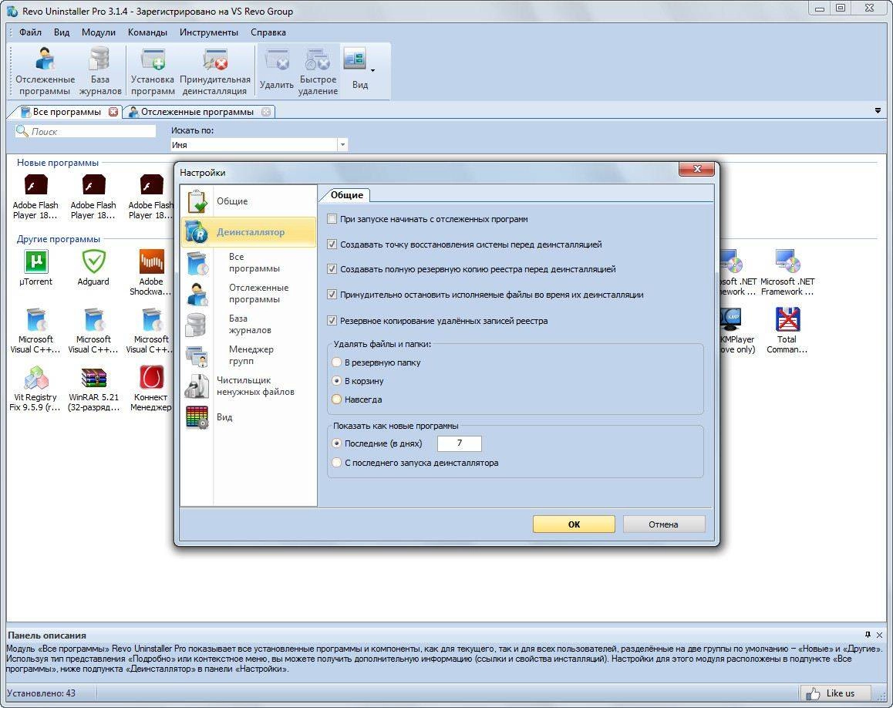Select С последнего запуска деинсталлятора option
Screen dimensions: 893x708
point(336,463)
